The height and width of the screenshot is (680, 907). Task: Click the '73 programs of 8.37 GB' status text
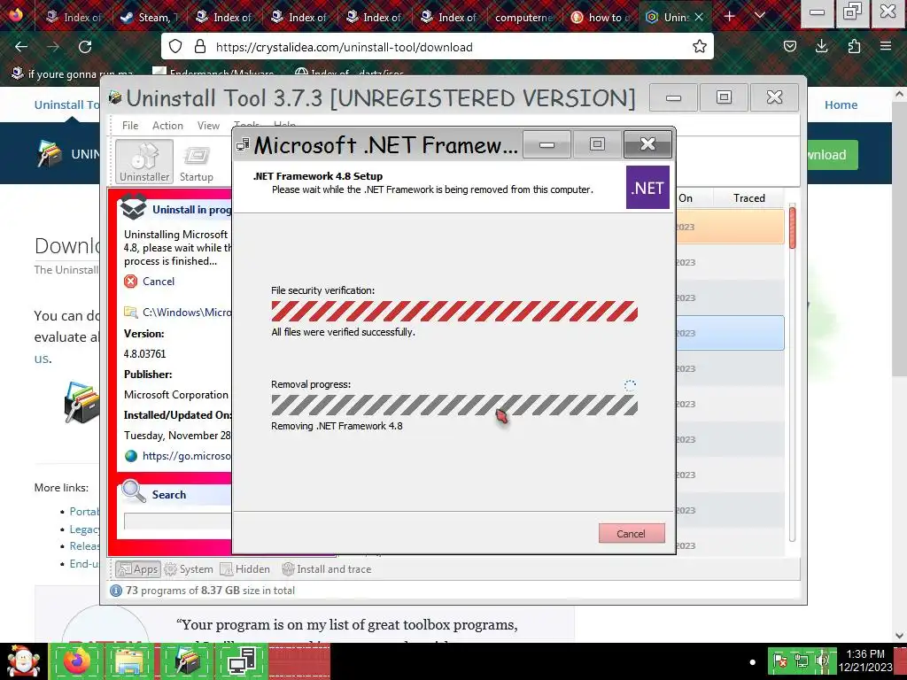pyautogui.click(x=210, y=591)
